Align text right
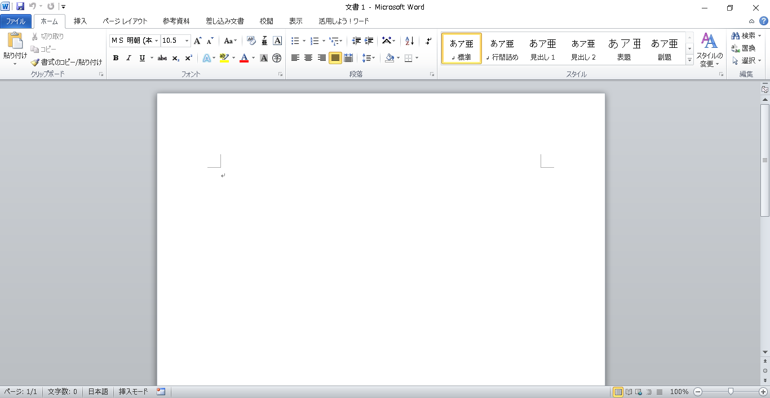Screen dimensions: 770x398 (x=322, y=58)
